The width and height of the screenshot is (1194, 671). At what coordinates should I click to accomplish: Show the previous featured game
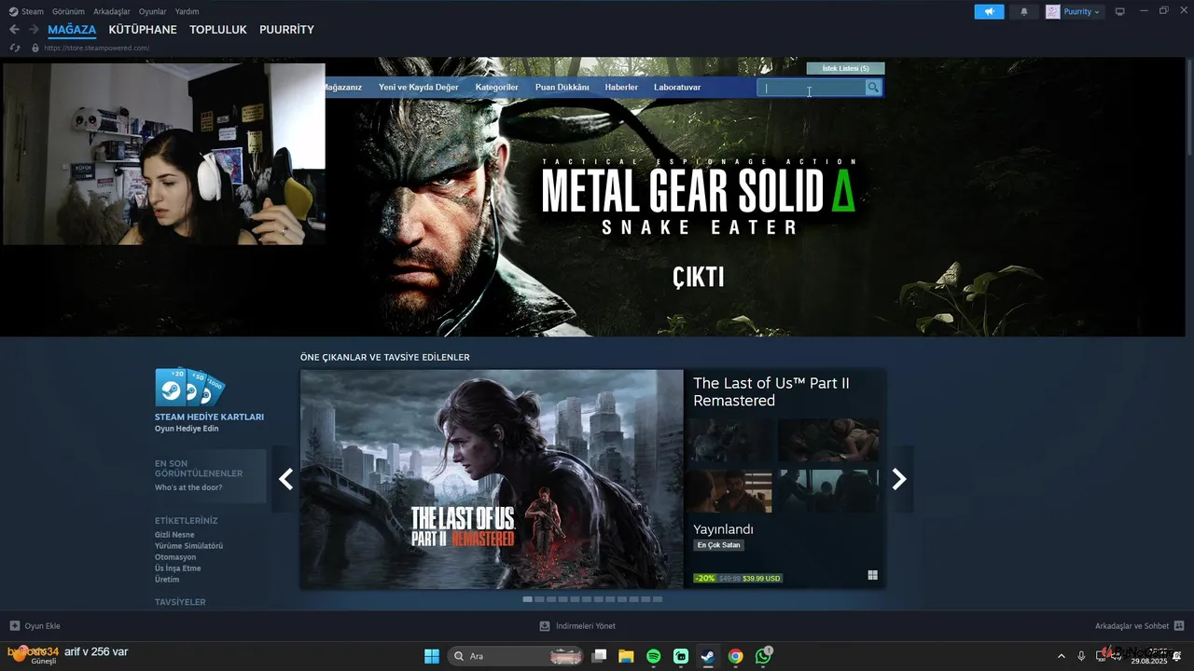coord(285,479)
